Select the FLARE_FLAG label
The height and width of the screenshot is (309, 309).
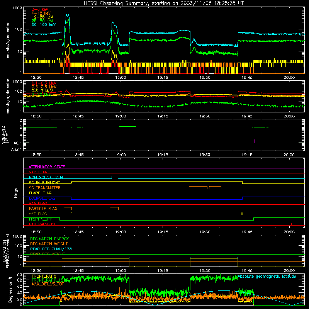40,193
